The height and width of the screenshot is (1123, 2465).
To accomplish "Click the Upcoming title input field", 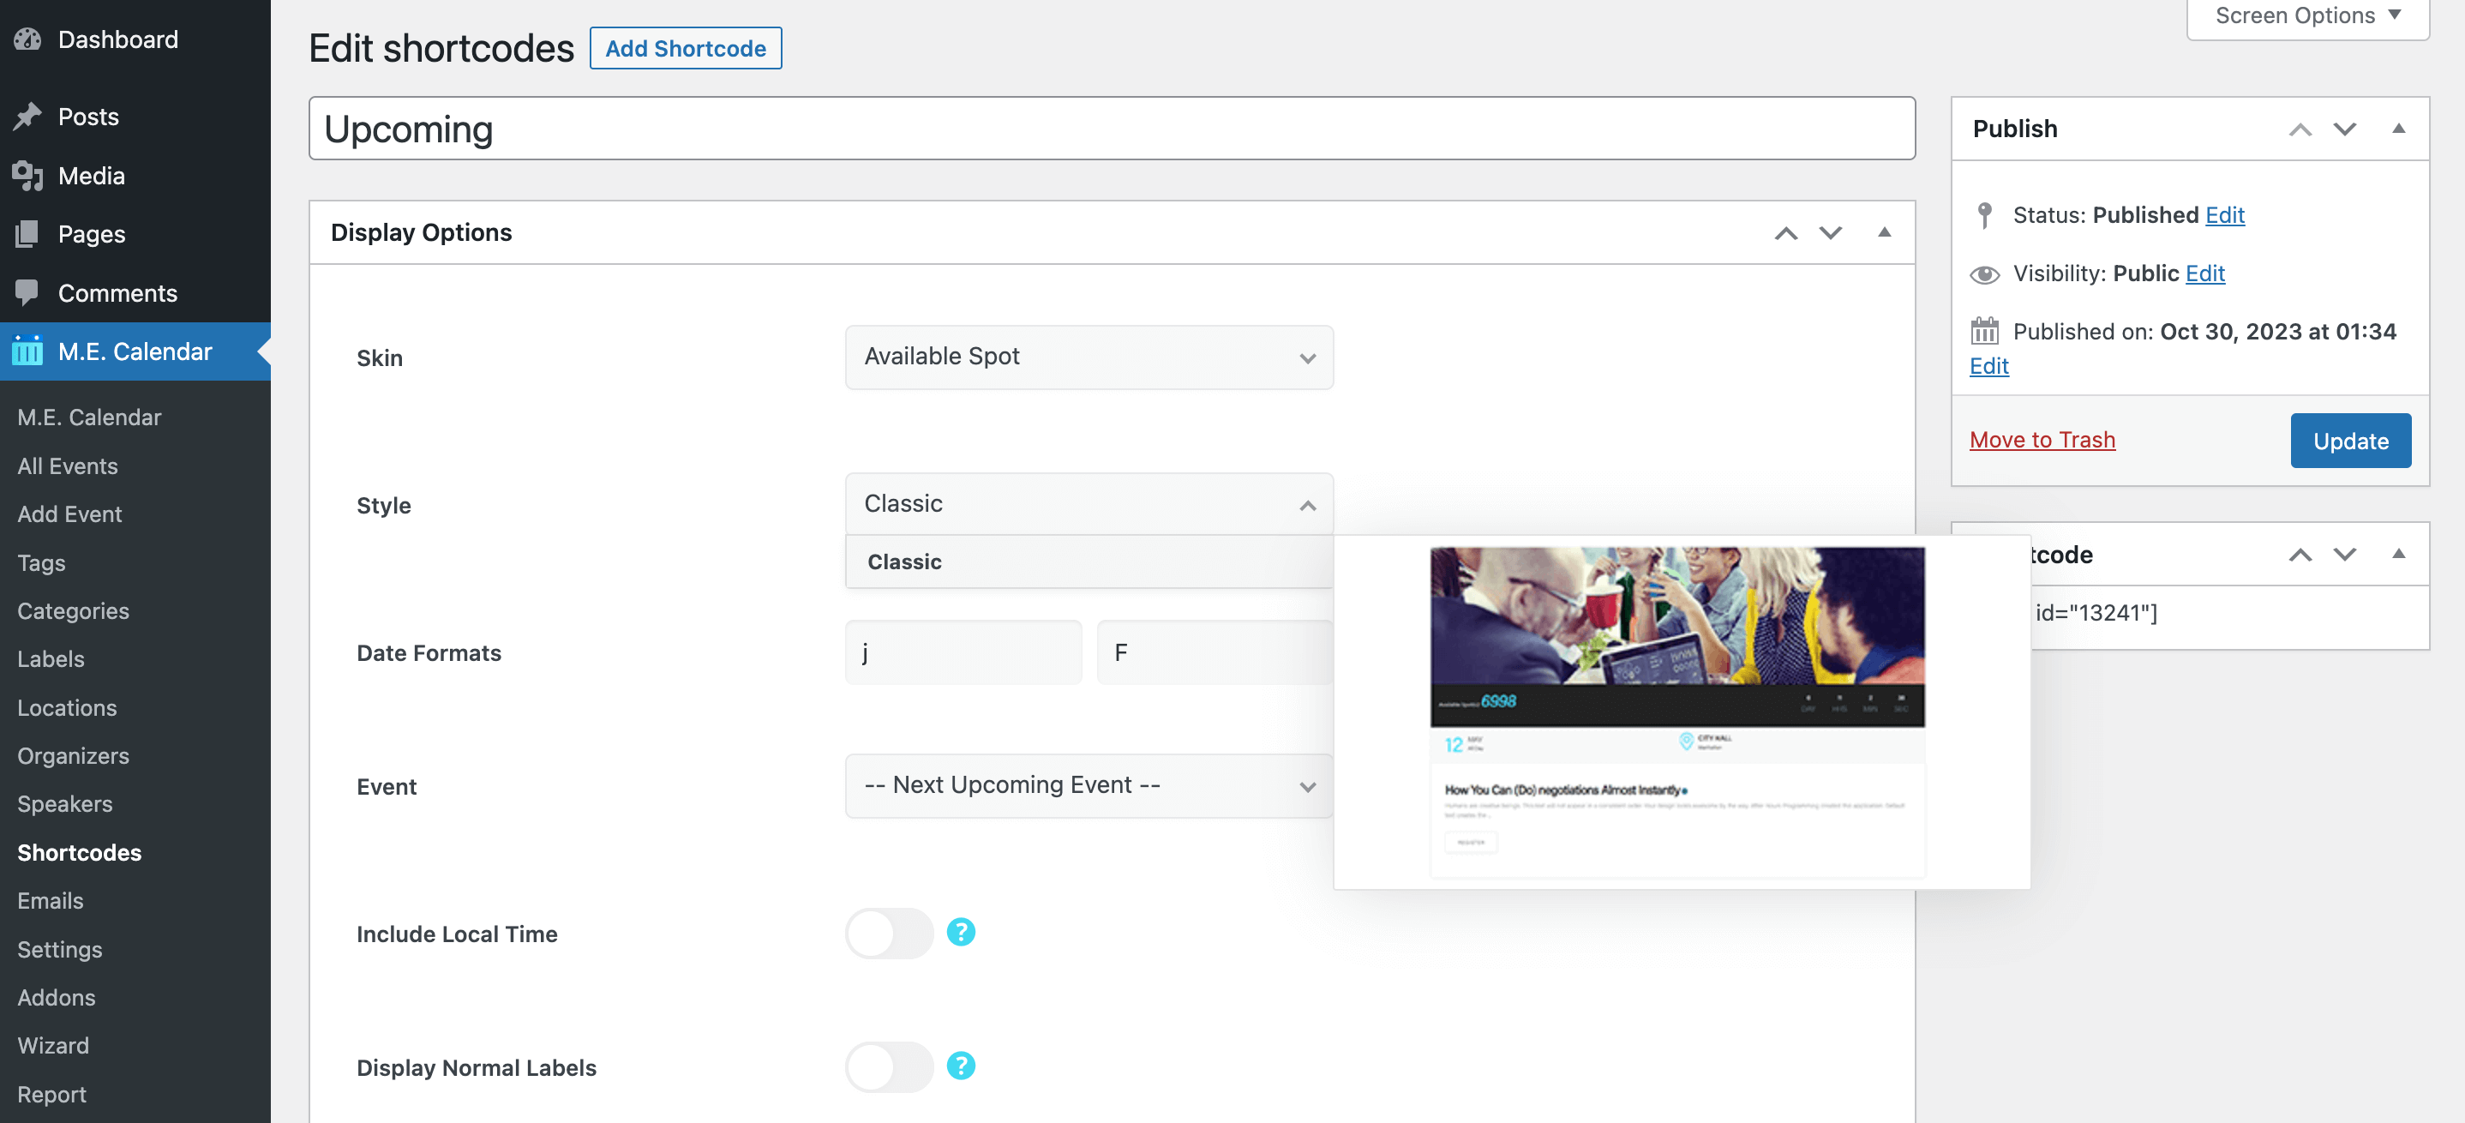I will click(1111, 129).
